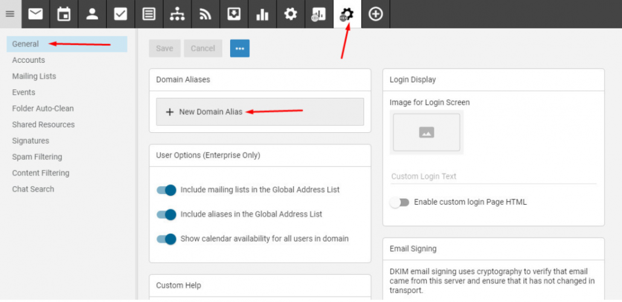Click the Custom Help heading
Screen dimensions: 622x302
point(179,285)
